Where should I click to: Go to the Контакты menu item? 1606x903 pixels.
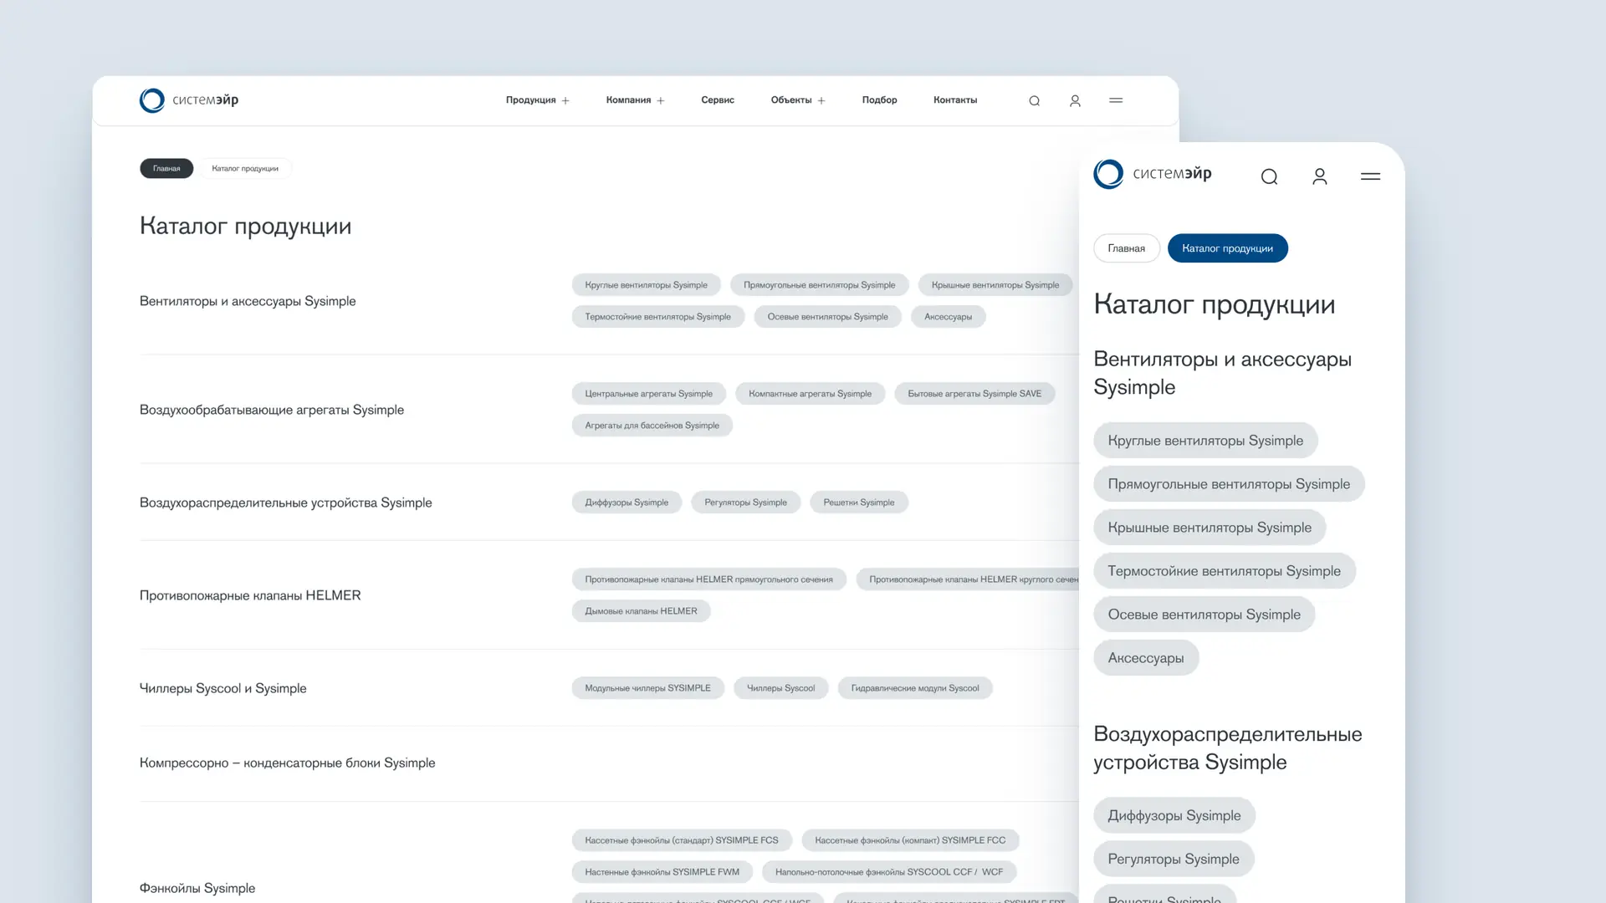955,100
